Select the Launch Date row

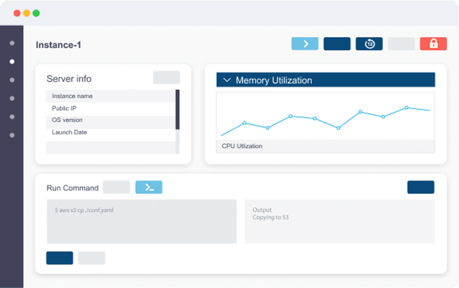point(110,132)
